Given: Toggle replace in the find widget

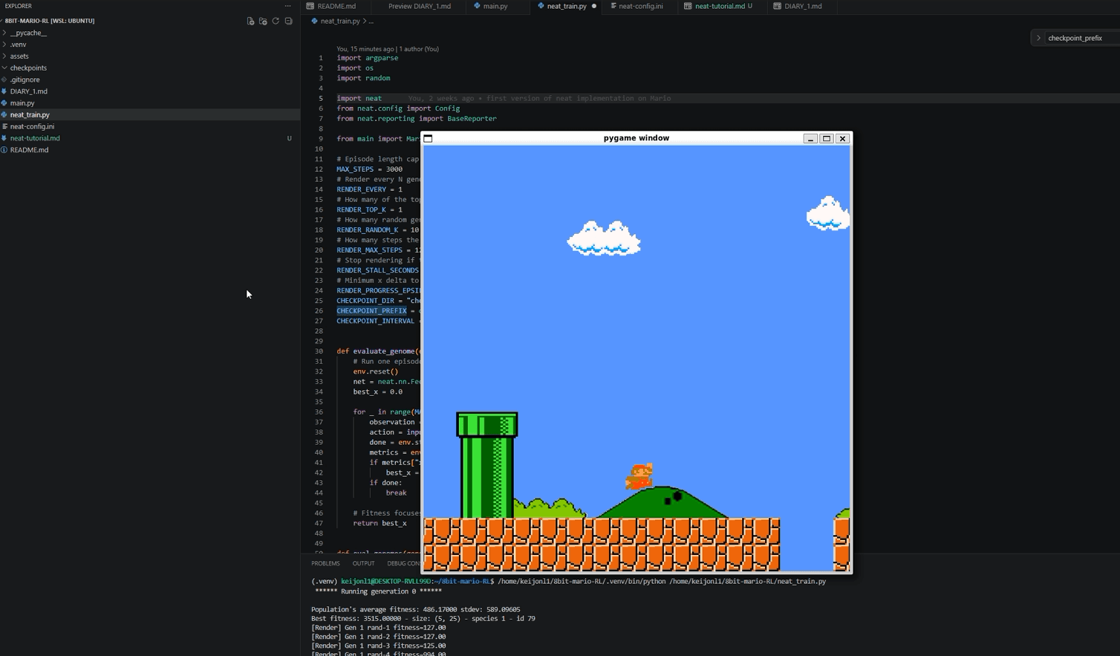Looking at the screenshot, I should (x=1038, y=38).
